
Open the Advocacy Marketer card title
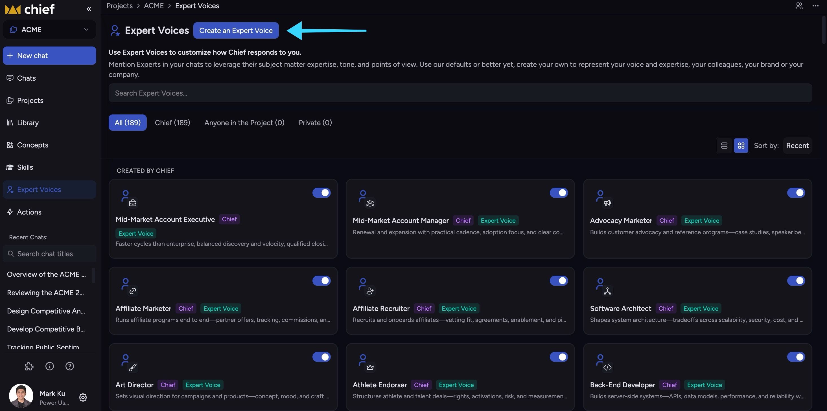click(x=621, y=220)
